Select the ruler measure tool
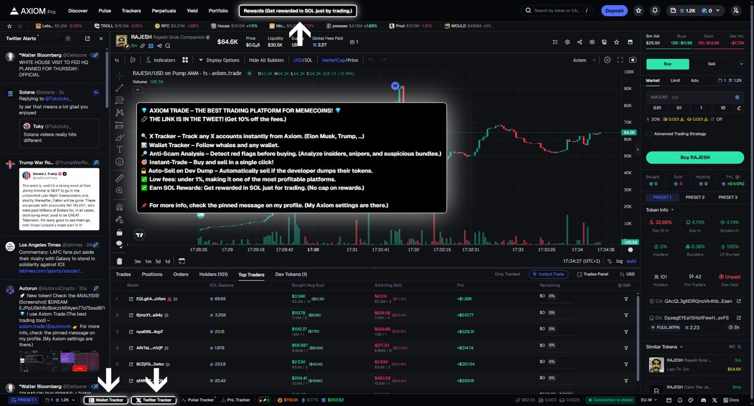The width and height of the screenshot is (754, 406). 119,178
